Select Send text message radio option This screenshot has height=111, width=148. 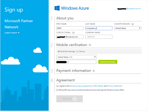click(59, 51)
